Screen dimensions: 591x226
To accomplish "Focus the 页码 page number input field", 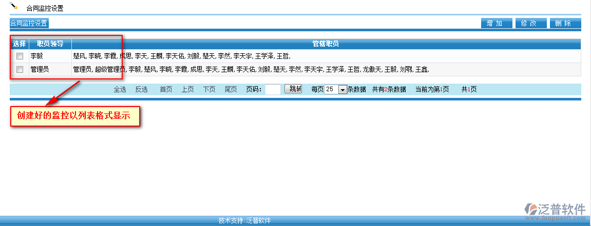I will coord(273,90).
